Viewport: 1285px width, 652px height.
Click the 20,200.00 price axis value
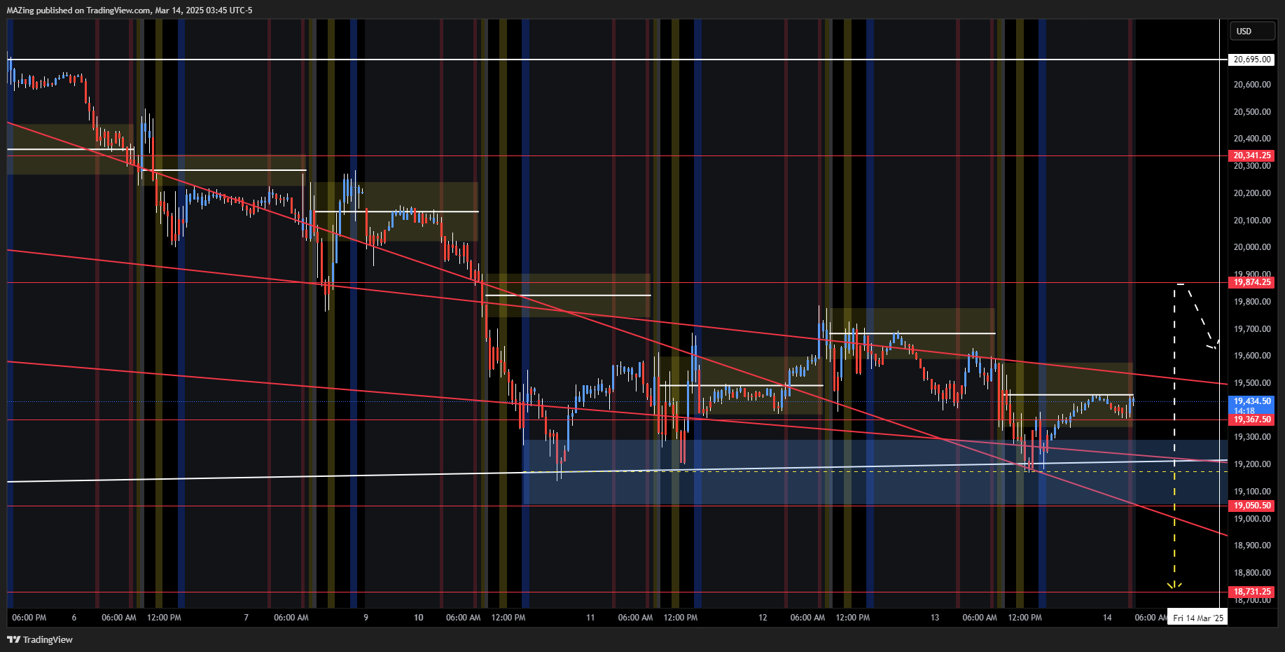point(1252,193)
